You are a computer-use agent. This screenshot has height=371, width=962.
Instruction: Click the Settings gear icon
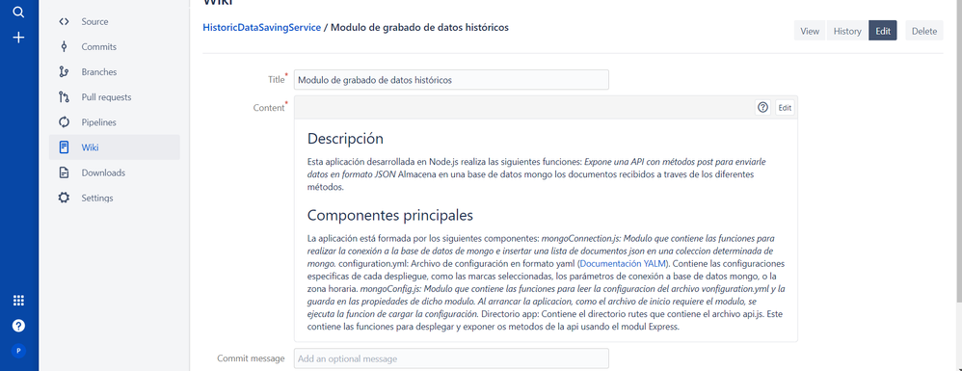click(x=64, y=199)
